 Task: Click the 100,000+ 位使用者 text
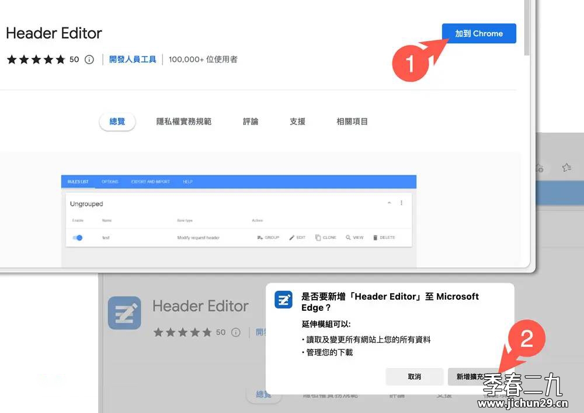pos(203,60)
